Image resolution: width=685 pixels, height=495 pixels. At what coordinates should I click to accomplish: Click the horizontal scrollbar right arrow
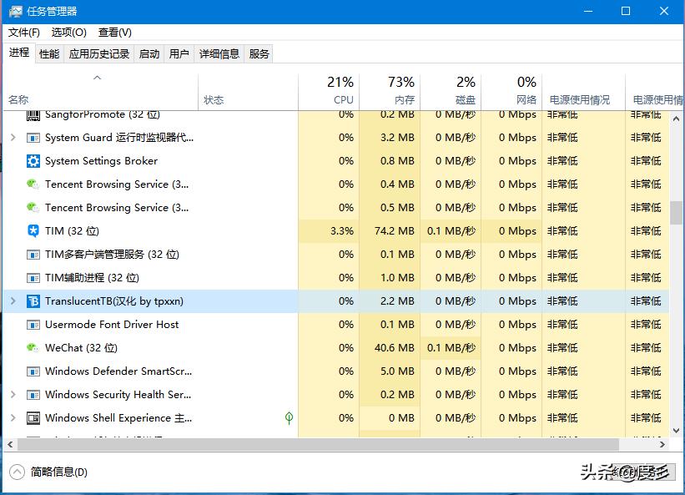pos(662,445)
